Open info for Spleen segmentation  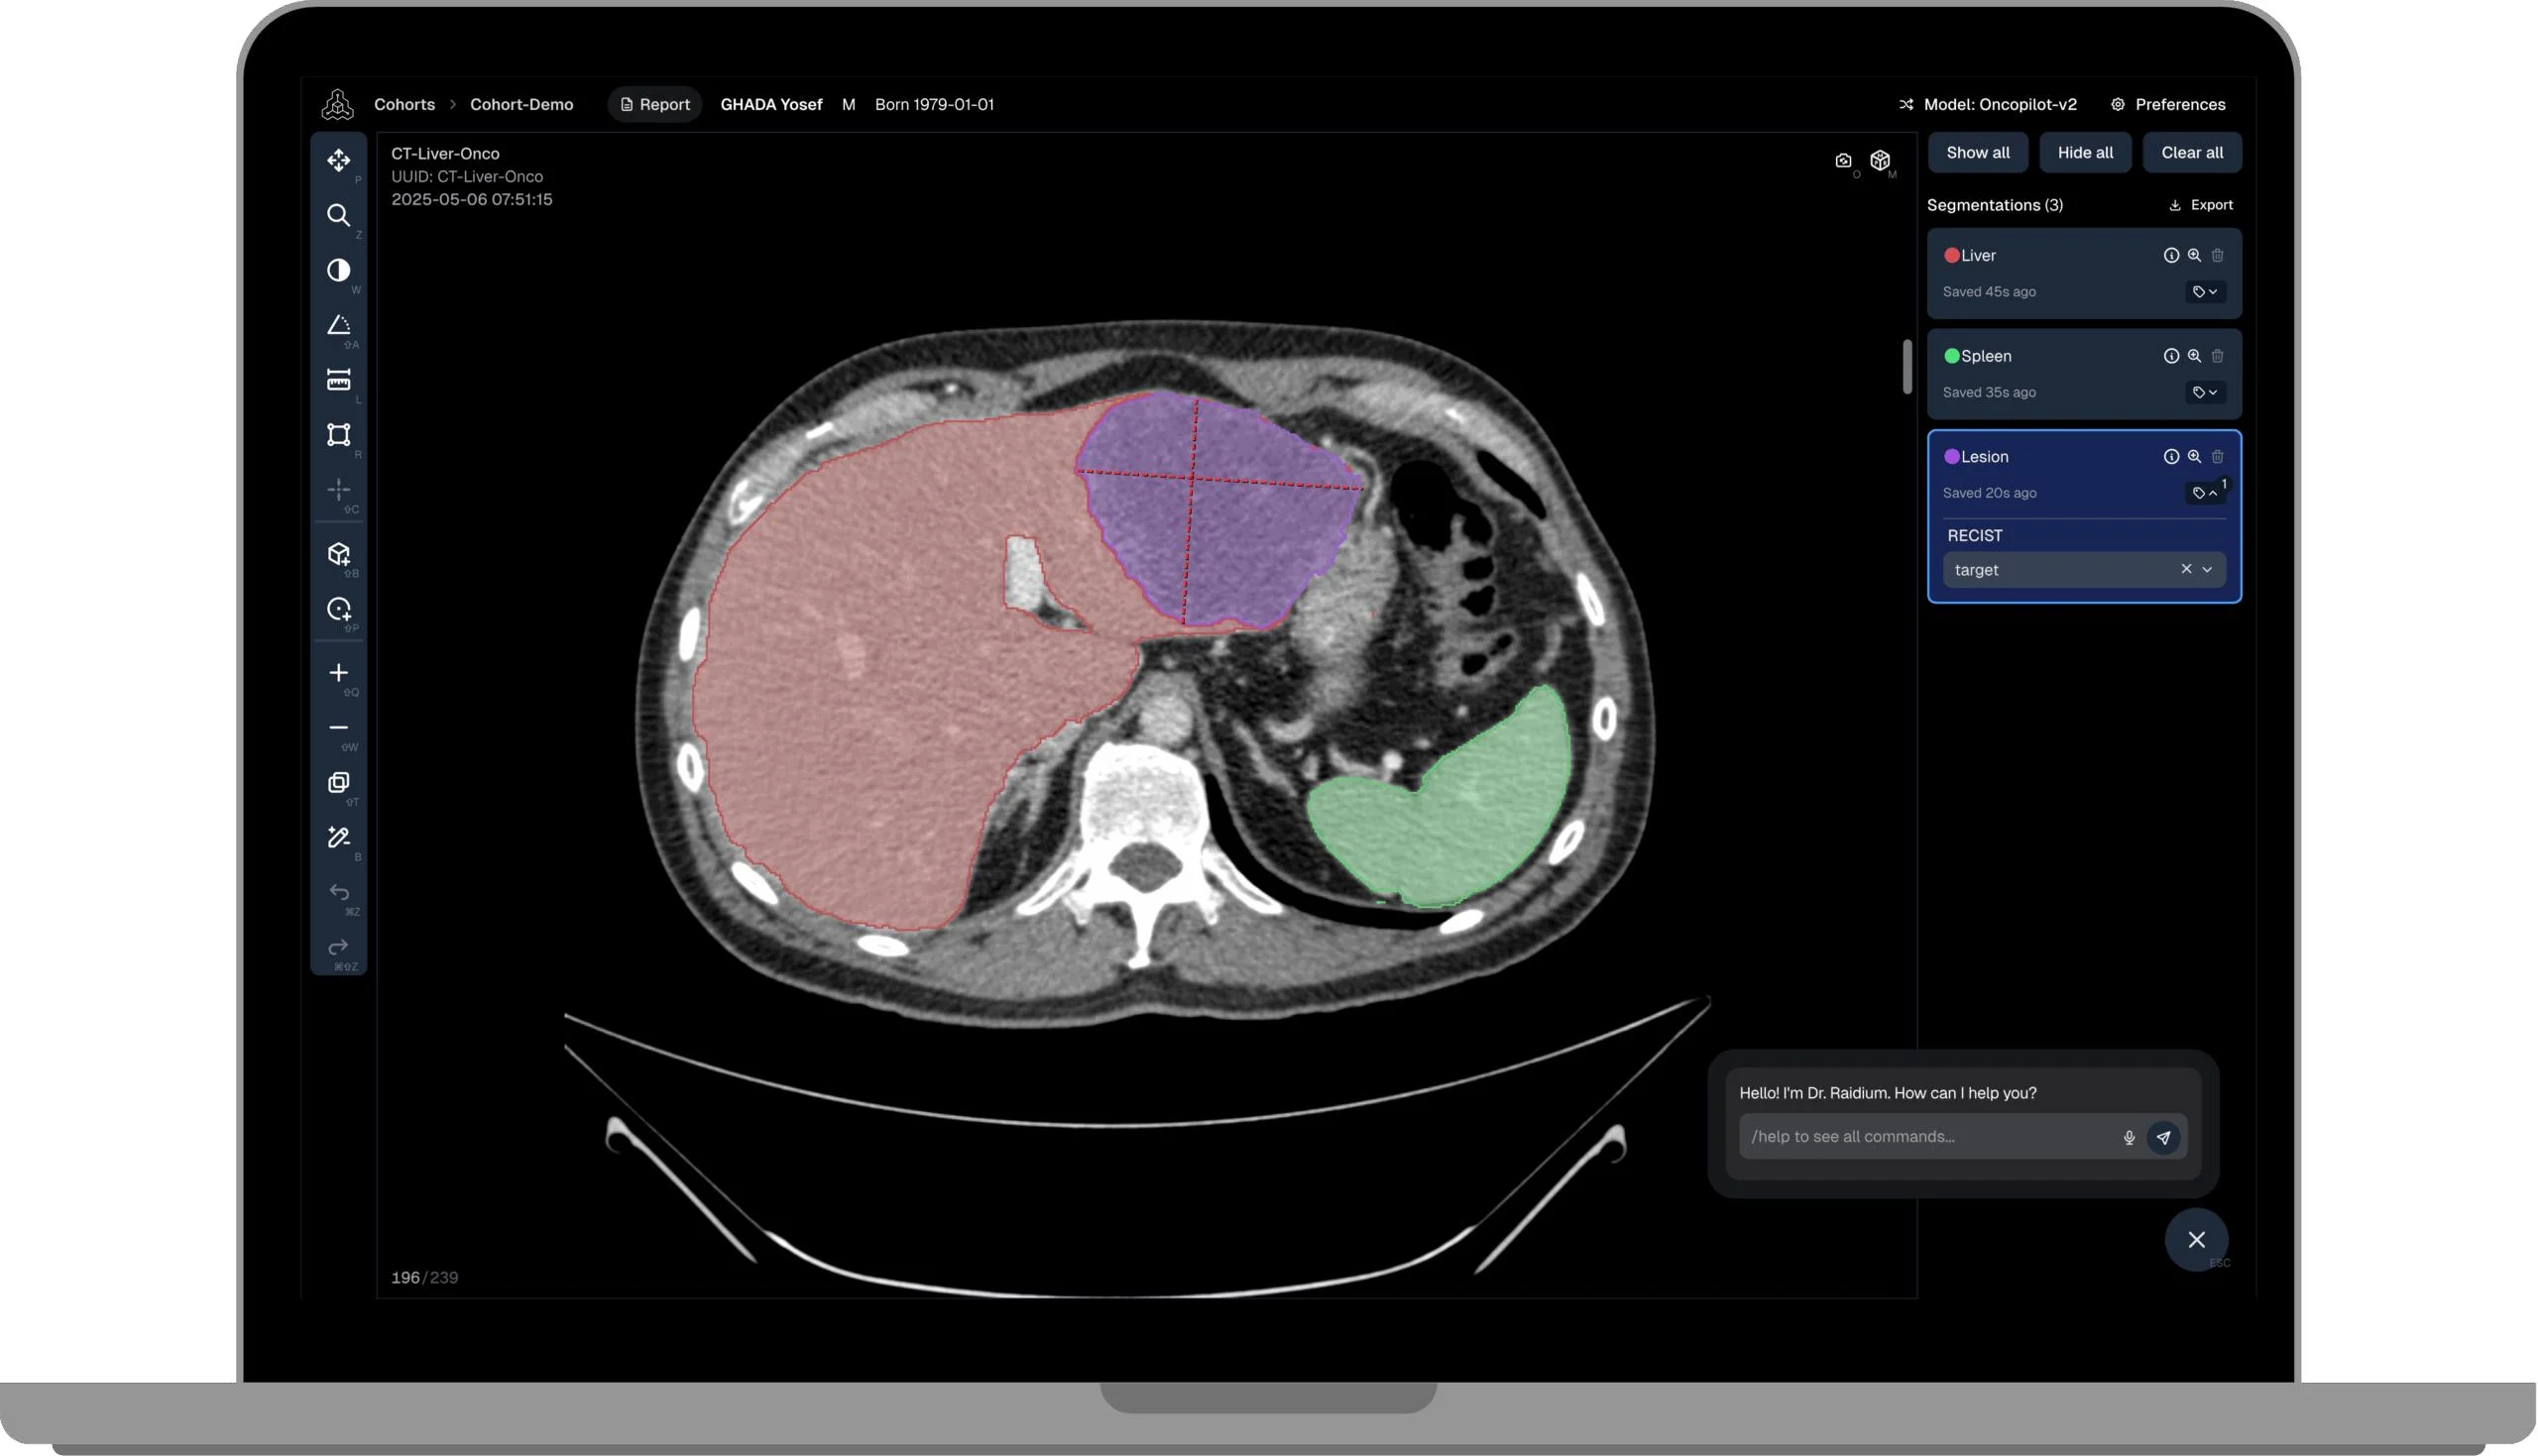pyautogui.click(x=2171, y=356)
